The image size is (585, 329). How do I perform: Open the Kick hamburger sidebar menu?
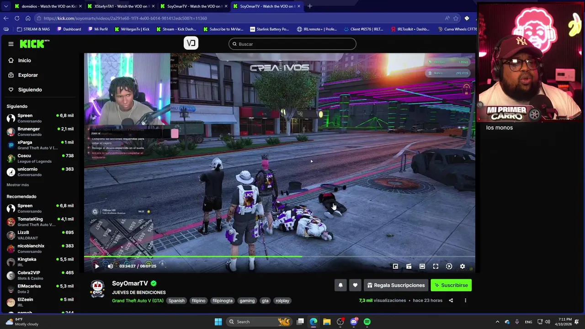[11, 44]
